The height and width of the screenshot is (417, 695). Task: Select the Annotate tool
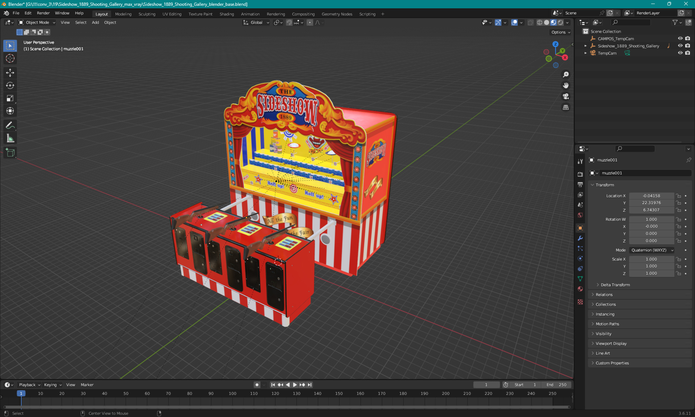[x=10, y=125]
